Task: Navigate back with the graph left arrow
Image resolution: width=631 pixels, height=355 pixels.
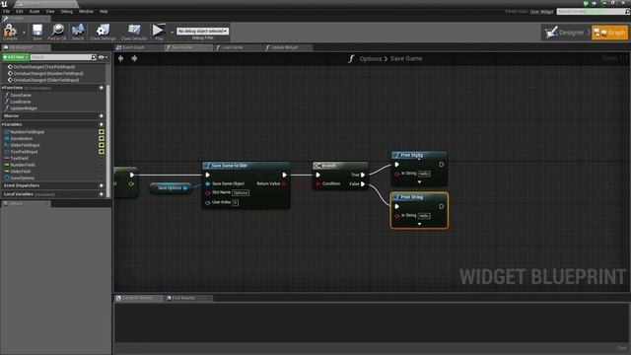Action: (x=120, y=58)
